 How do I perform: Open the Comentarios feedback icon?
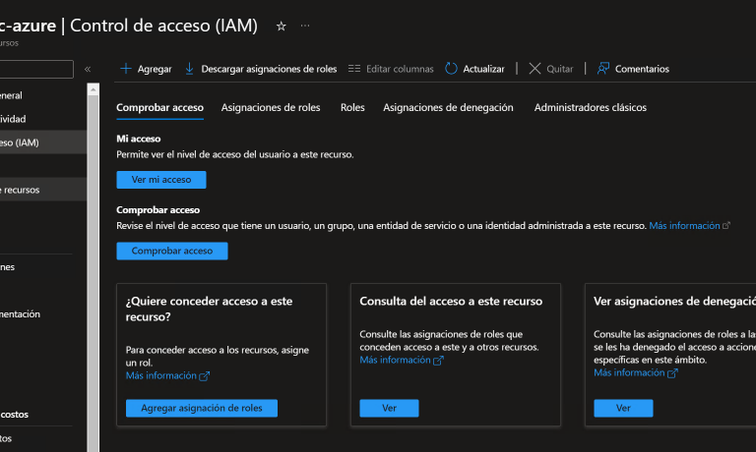pos(603,69)
